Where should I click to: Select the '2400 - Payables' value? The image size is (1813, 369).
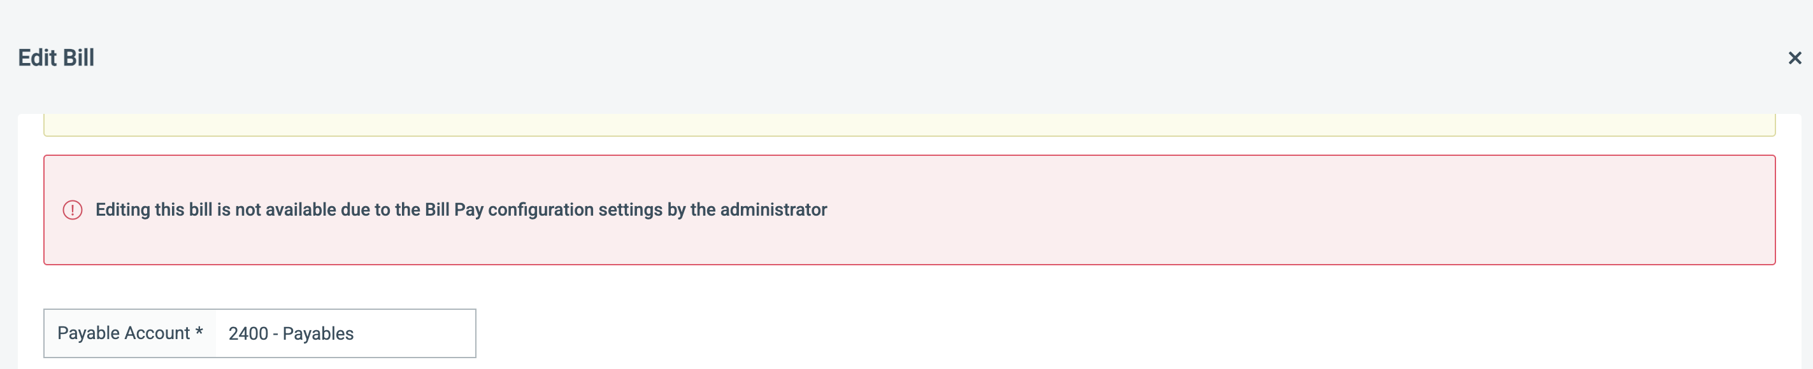[290, 333]
